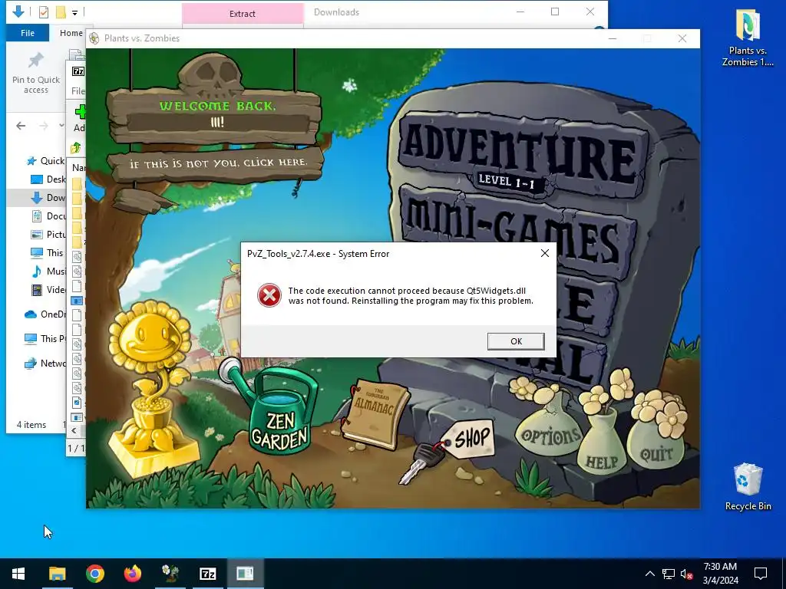This screenshot has height=589, width=786.
Task: Open the Recycle Bin desktop icon
Action: 748,486
